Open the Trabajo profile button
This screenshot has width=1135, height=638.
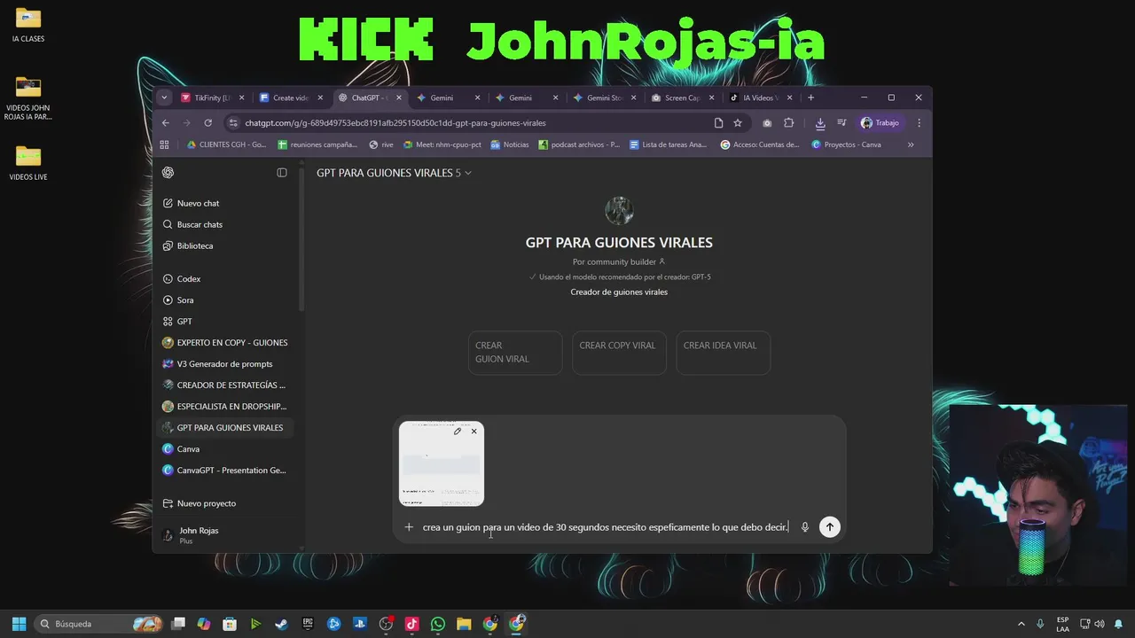(881, 123)
